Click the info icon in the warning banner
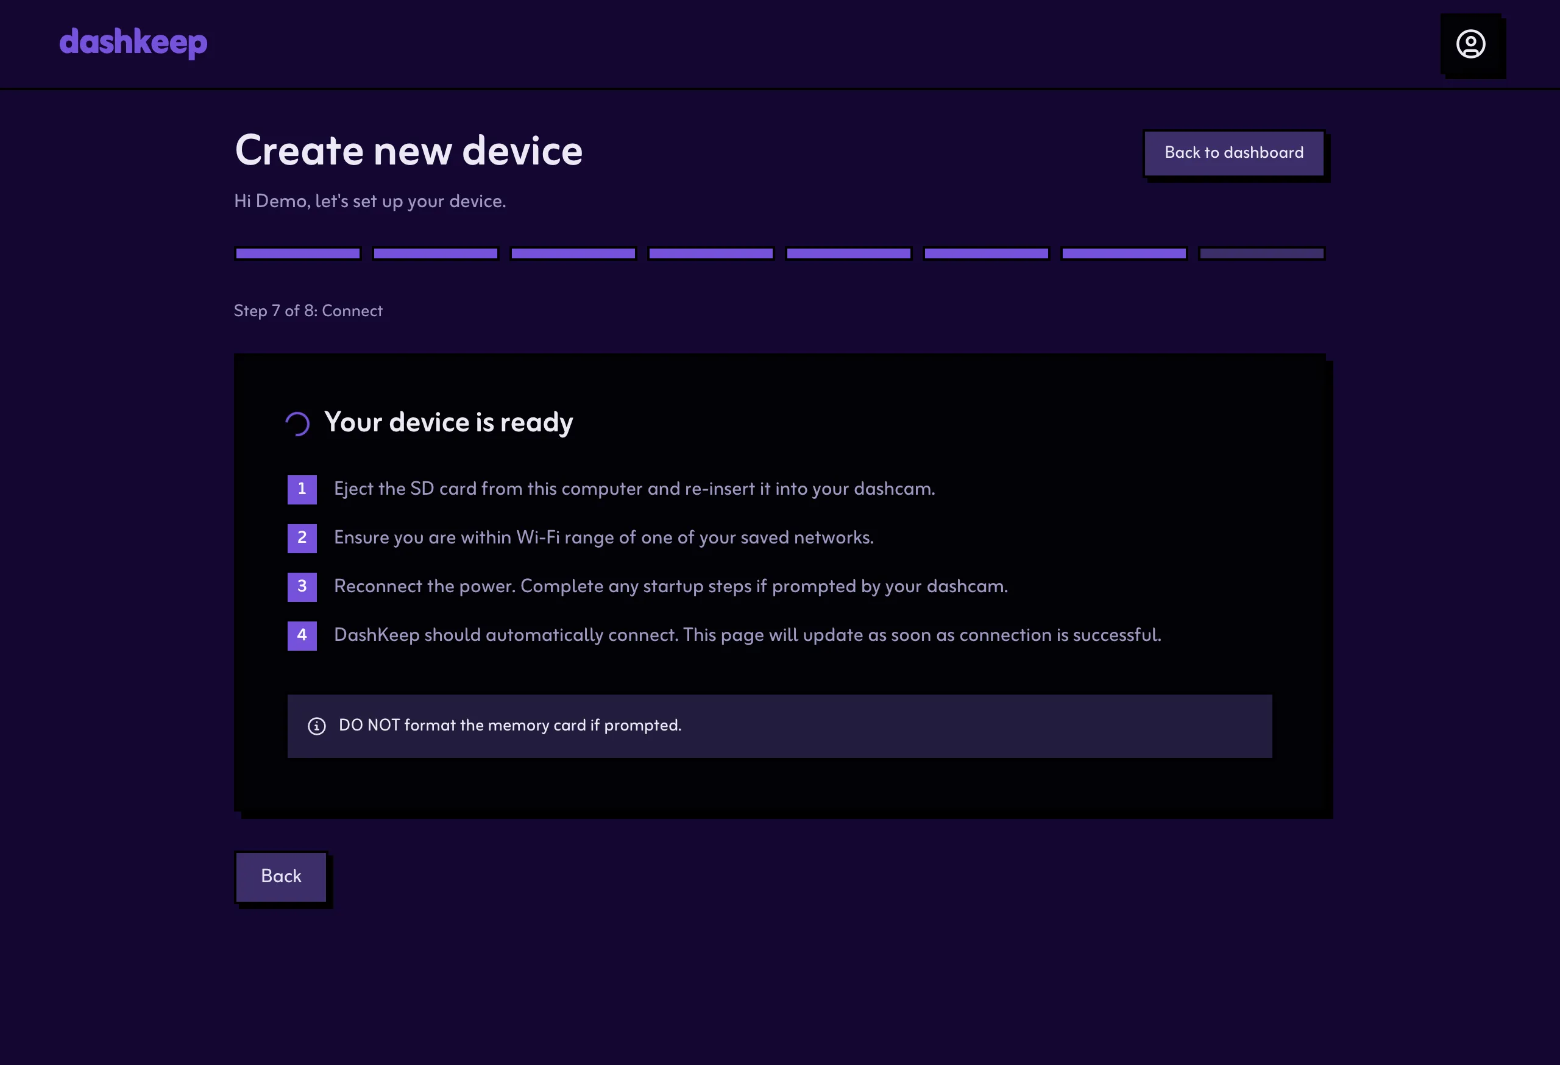Screen dimensions: 1560x1065 pyautogui.click(x=317, y=726)
